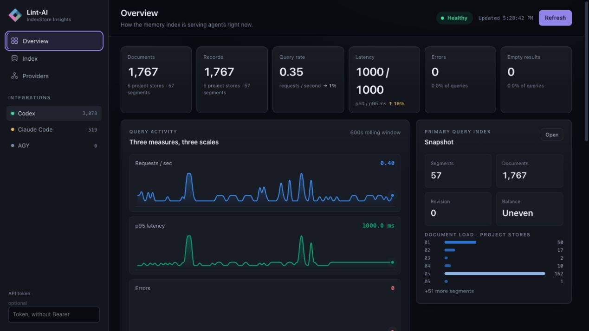This screenshot has height=331, width=589.
Task: Click the 1000.0 ms latency value
Action: [x=378, y=226]
